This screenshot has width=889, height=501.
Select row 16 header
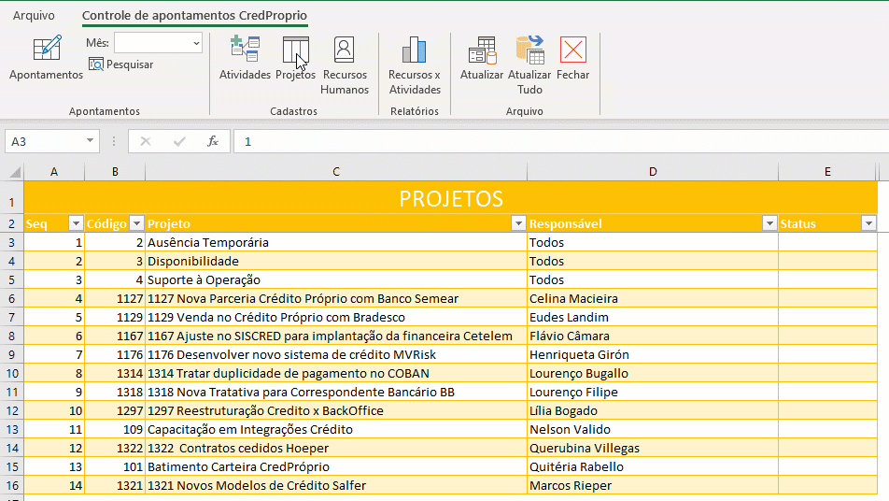(12, 486)
